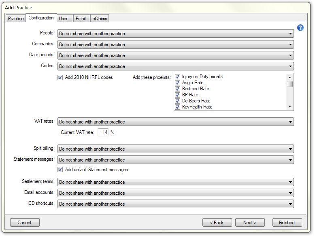315x236 pixels.
Task: Expand the Companies sharing dropdown
Action: point(175,45)
